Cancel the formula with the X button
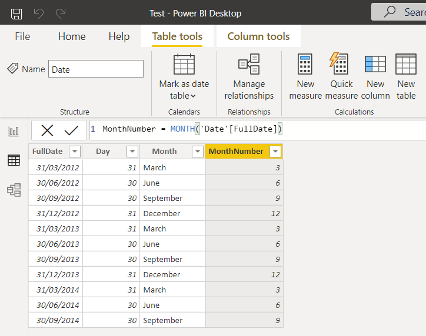426x336 pixels. [x=47, y=130]
